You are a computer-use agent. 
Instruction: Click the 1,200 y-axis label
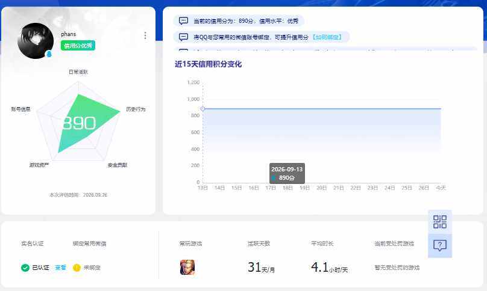(193, 82)
